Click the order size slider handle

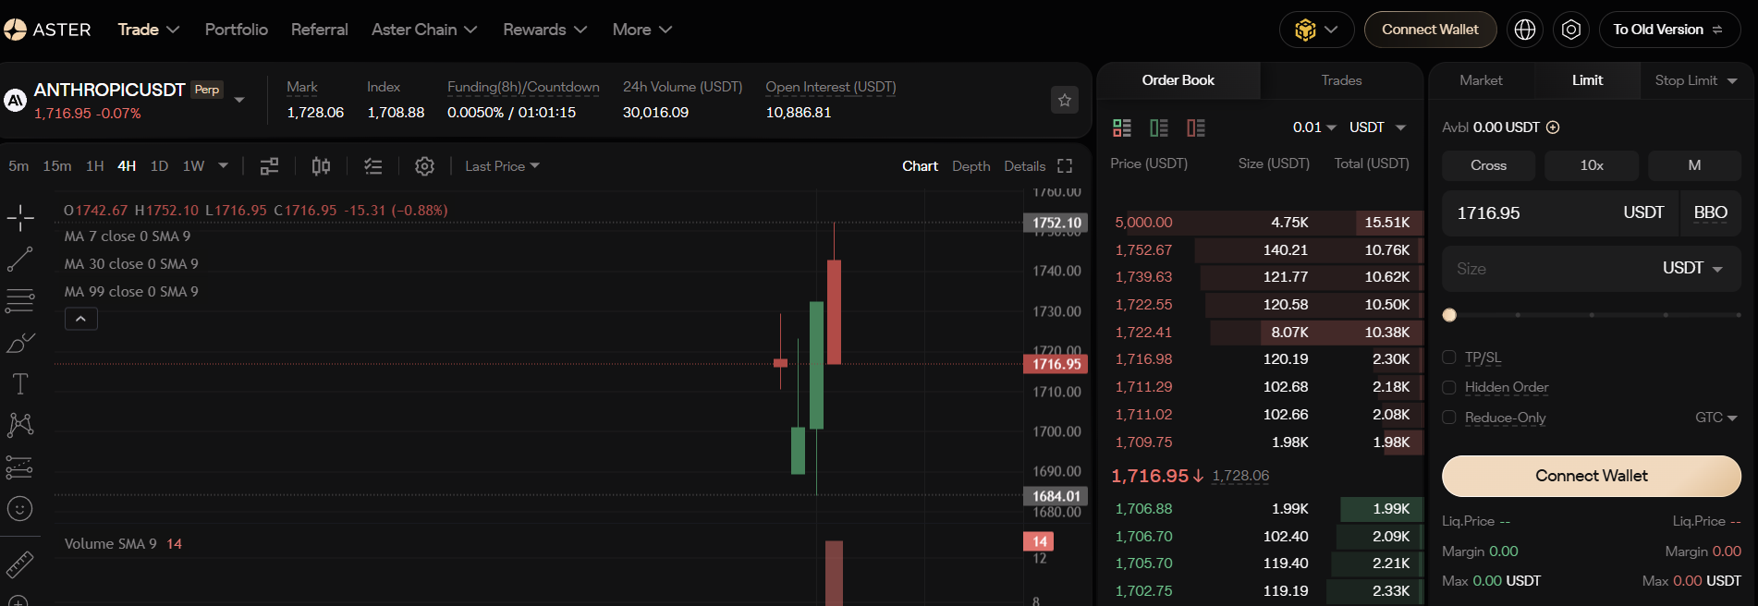1449,315
